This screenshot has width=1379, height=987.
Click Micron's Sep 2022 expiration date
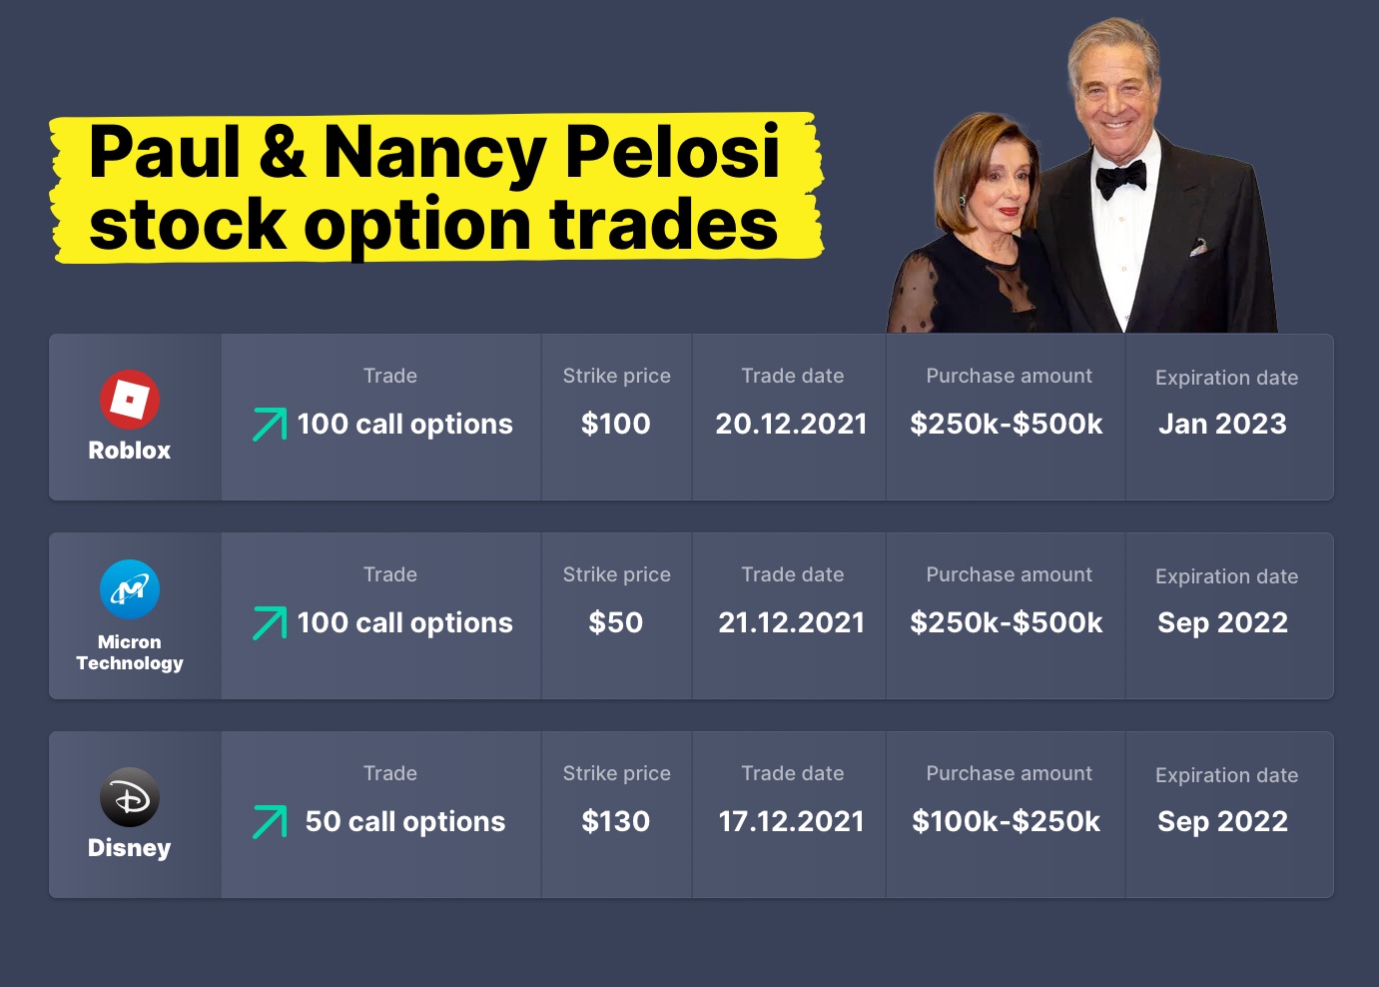[x=1223, y=622]
